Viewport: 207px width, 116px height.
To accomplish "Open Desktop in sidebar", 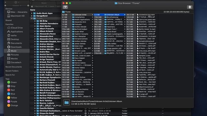I will [x=13, y=39].
